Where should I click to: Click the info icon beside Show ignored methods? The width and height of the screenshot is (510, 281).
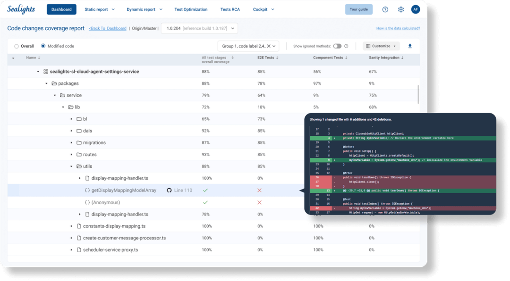(x=346, y=46)
